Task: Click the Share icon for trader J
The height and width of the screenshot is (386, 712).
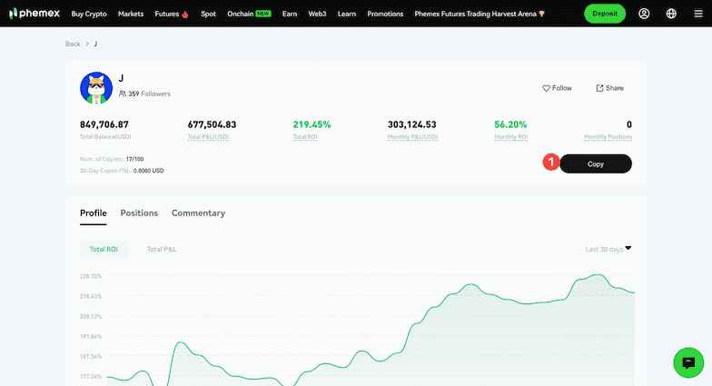Action: pos(599,88)
